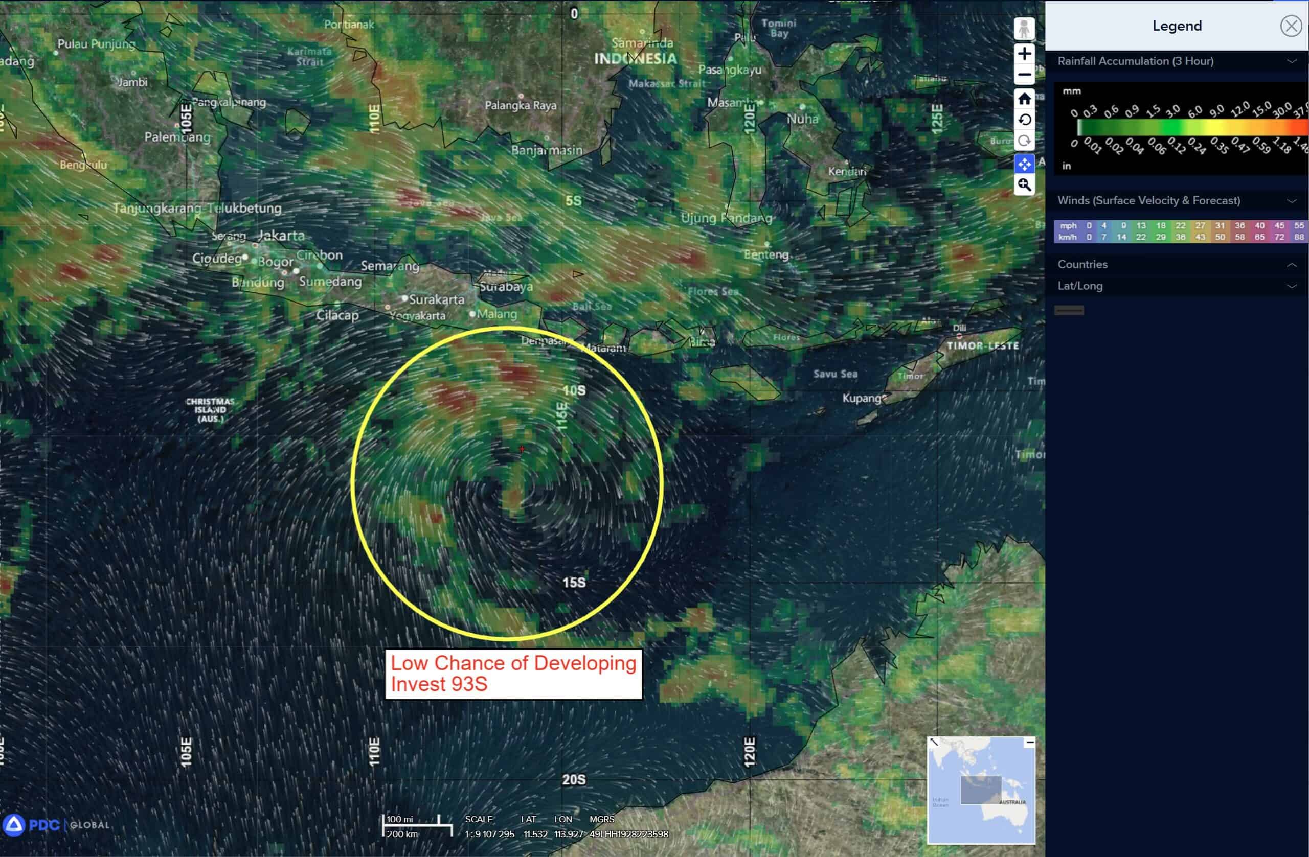Select the pan map tool
This screenshot has width=1309, height=857.
1024,164
